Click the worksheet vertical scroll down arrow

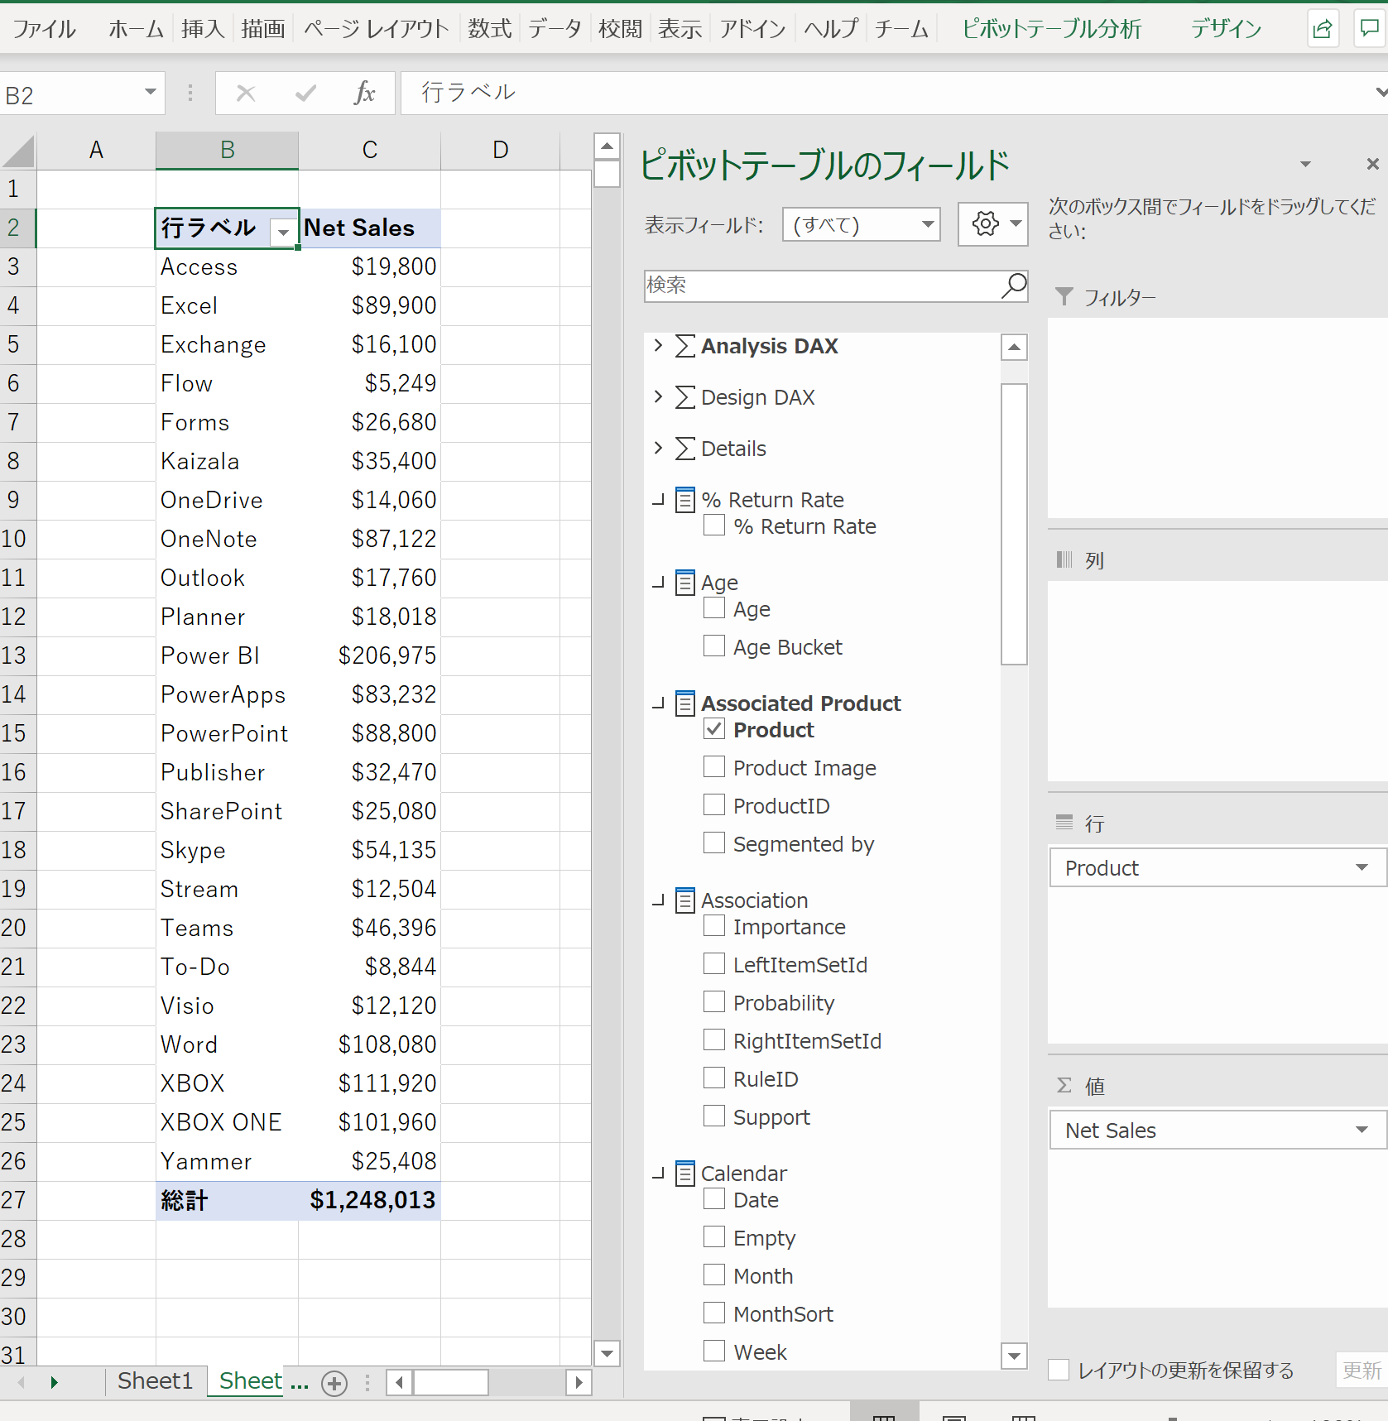click(x=608, y=1353)
